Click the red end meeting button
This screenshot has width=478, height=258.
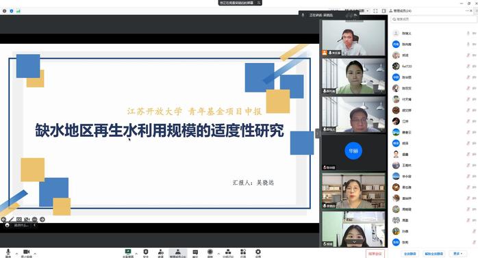point(375,253)
